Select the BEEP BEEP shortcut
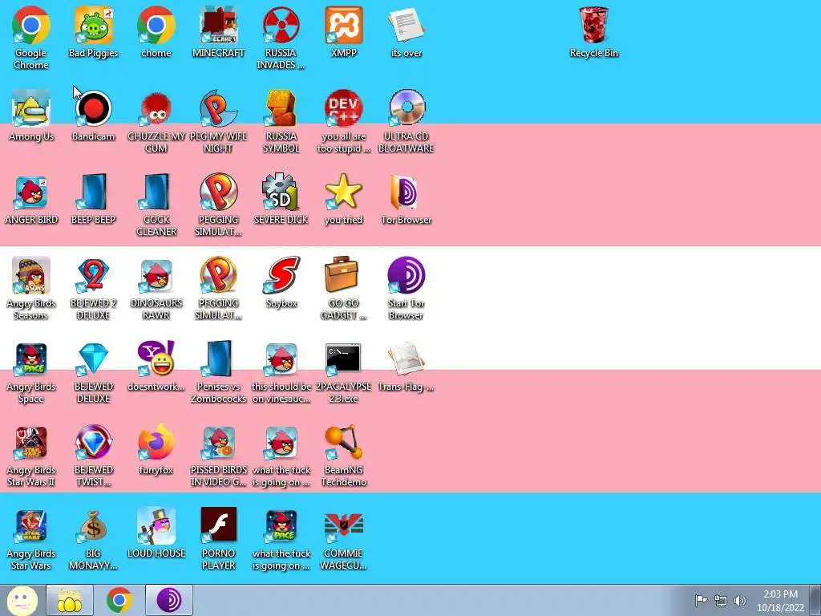This screenshot has height=616, width=821. tap(93, 199)
